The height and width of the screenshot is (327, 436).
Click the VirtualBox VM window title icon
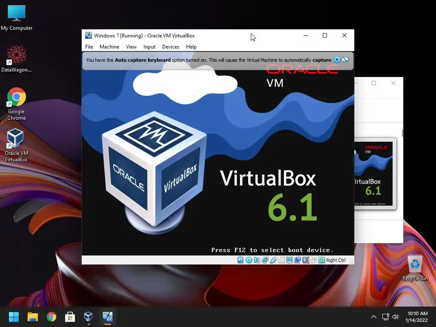pyautogui.click(x=89, y=35)
